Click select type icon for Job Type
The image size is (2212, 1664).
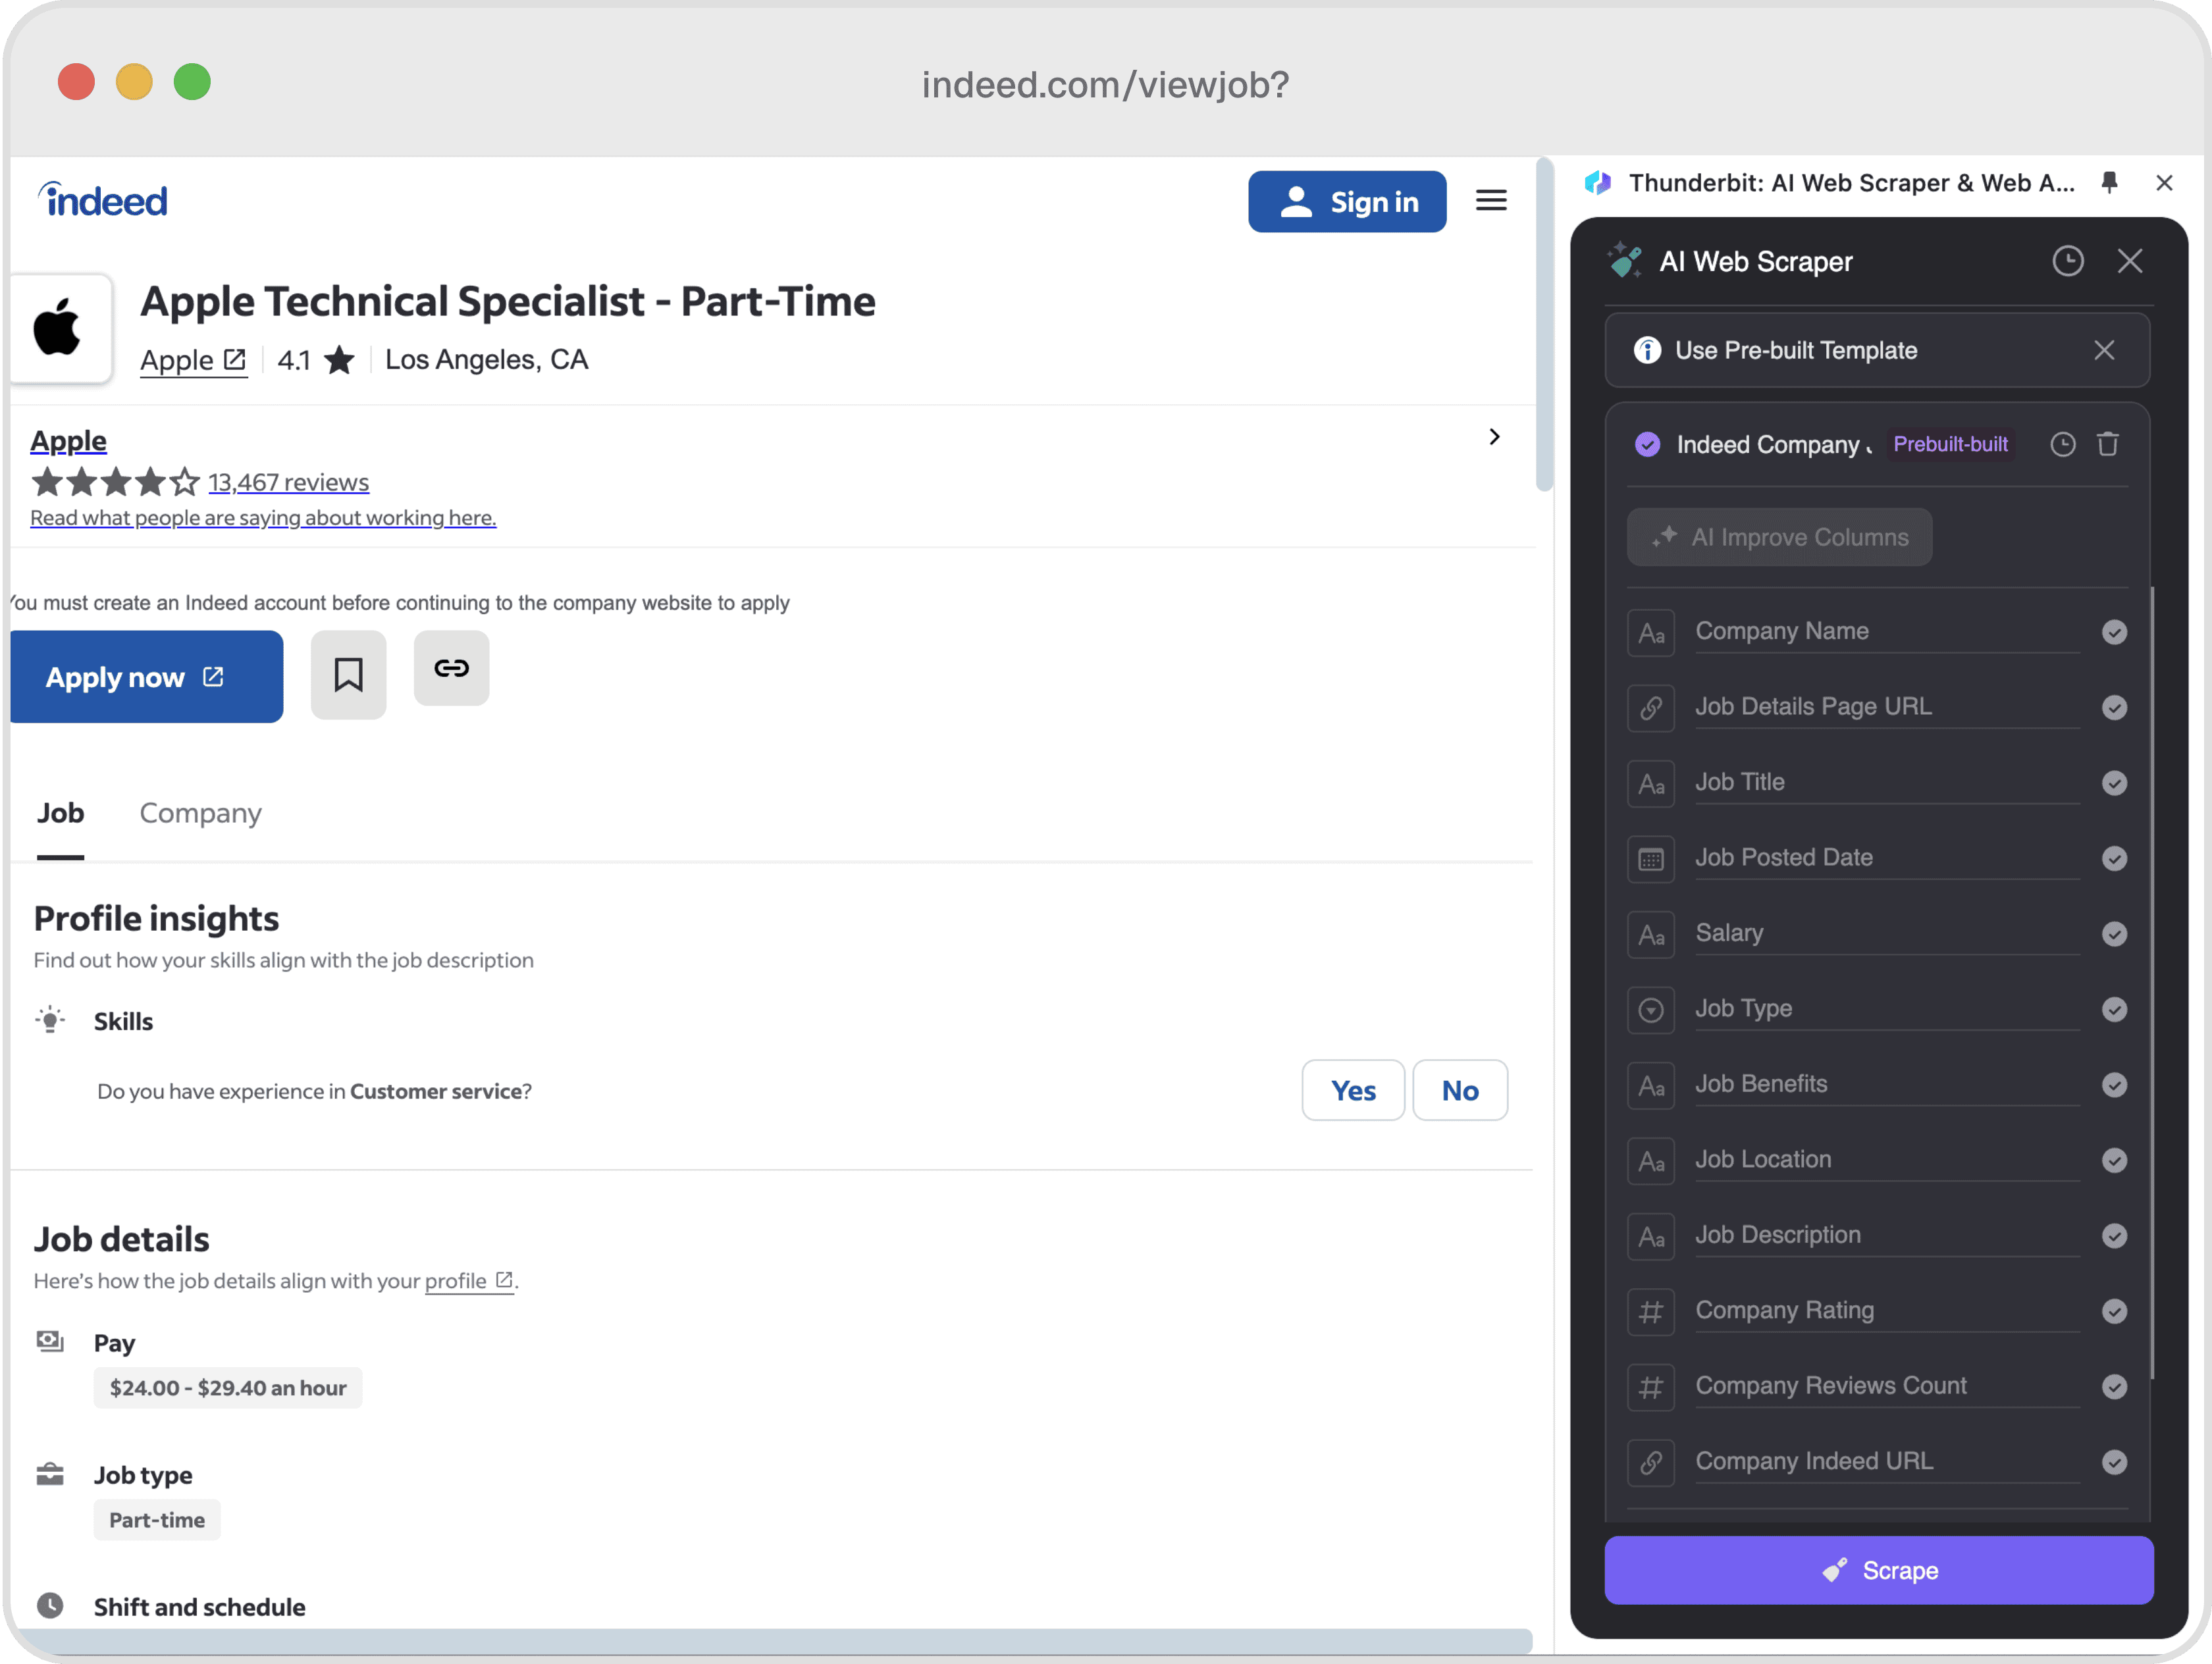1651,1010
